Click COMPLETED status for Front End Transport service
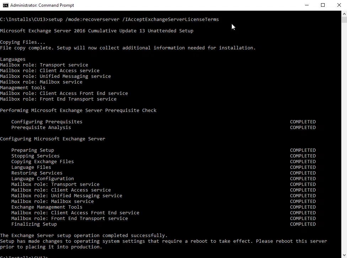This screenshot has width=347, height=258. (x=303, y=219)
